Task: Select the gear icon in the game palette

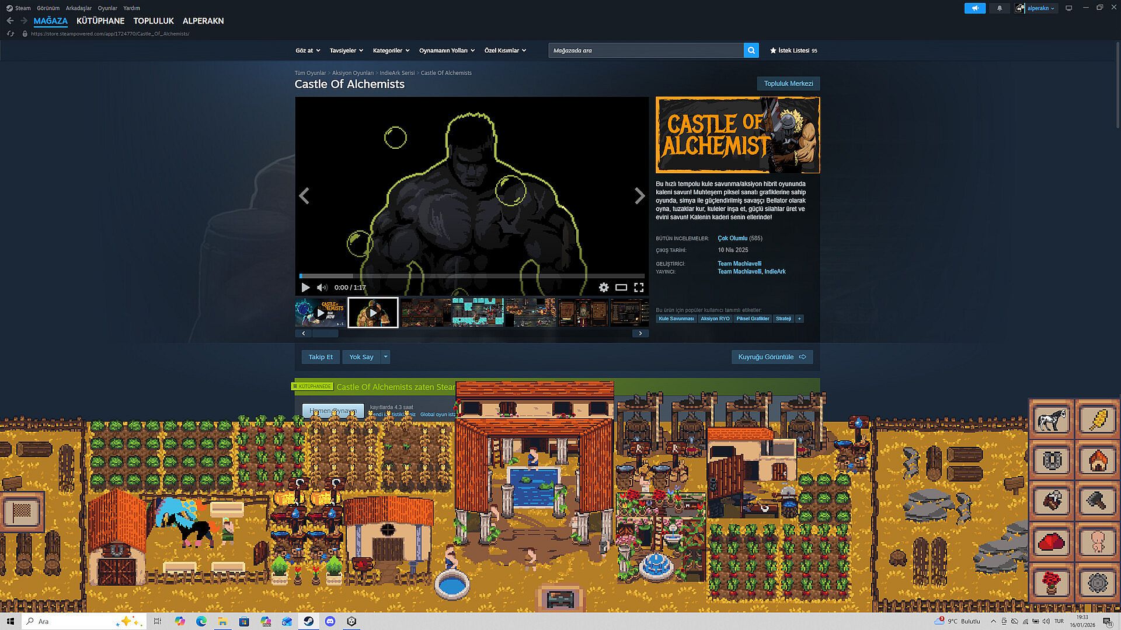Action: (x=1098, y=582)
